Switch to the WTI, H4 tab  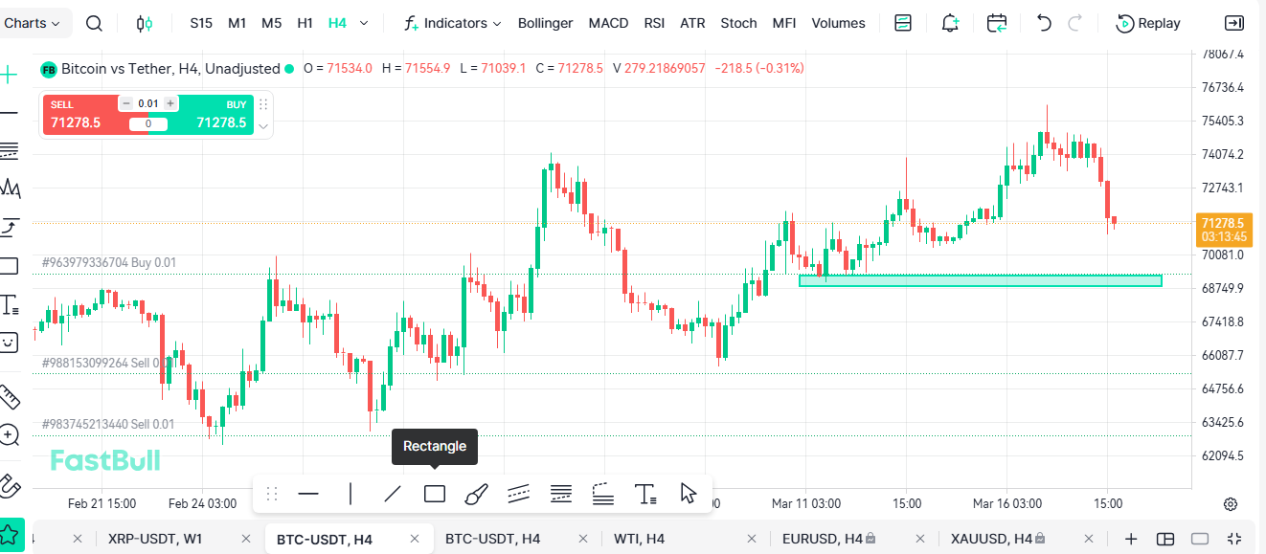(x=640, y=539)
